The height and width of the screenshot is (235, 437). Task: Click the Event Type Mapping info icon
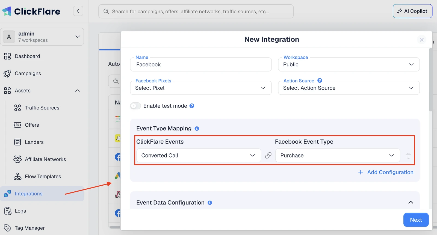click(x=197, y=129)
